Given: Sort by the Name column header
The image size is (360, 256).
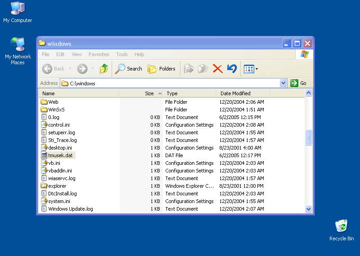Looking at the screenshot, I should (x=79, y=93).
